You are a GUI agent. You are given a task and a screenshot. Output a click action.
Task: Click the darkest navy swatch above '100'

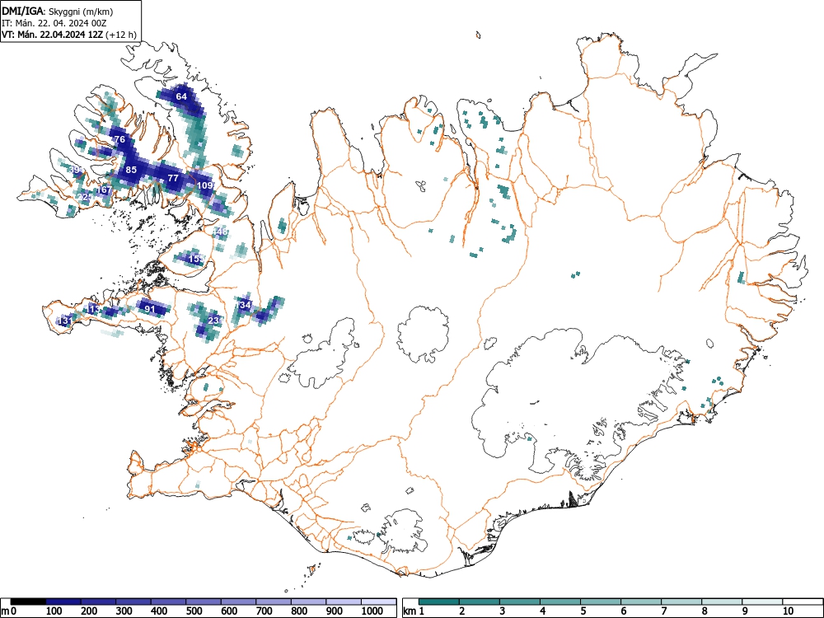coord(63,602)
